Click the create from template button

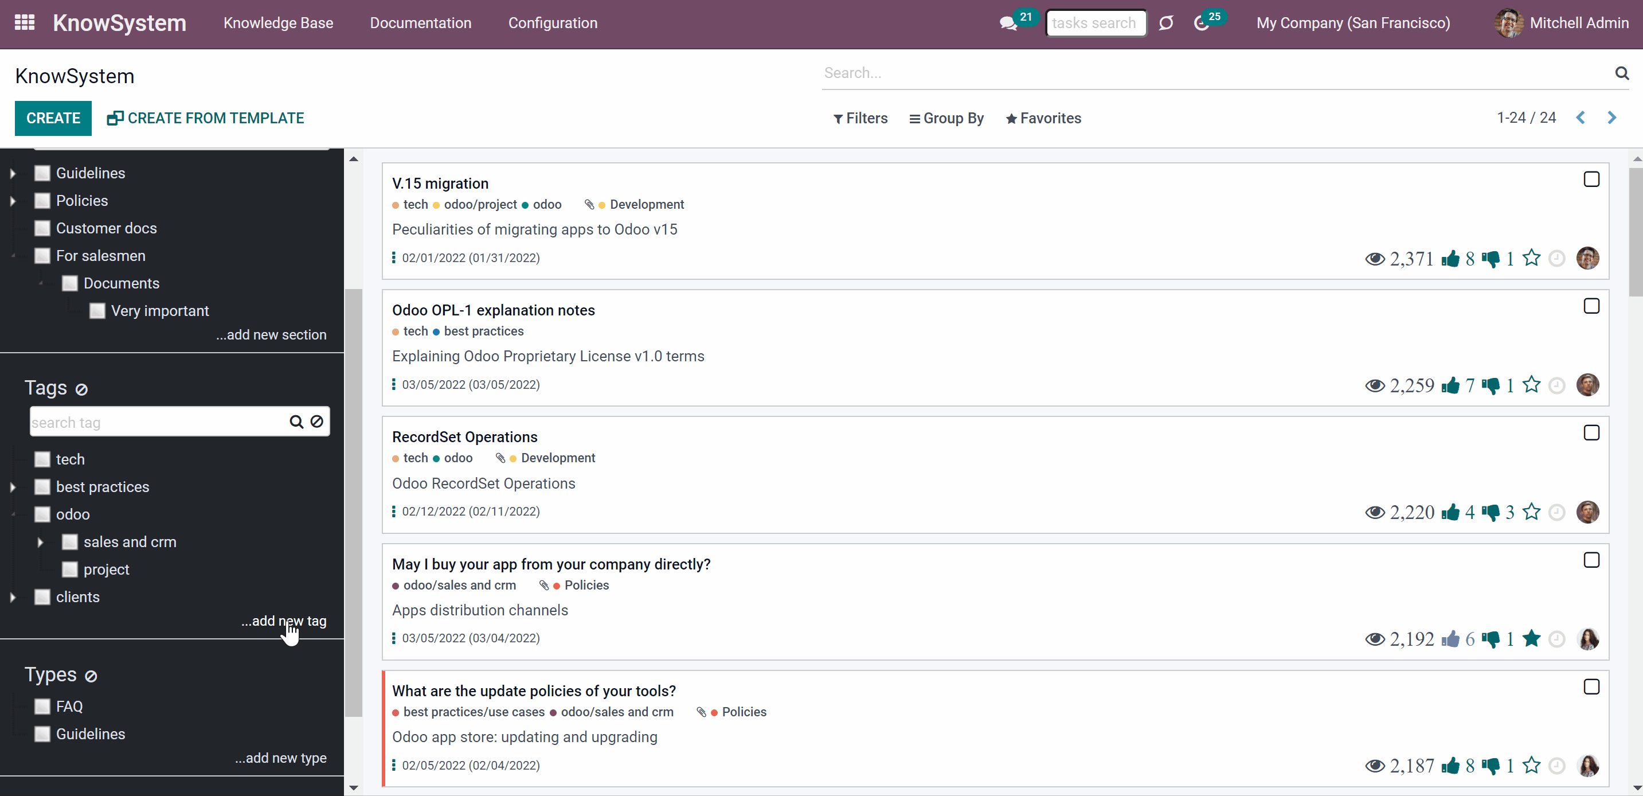pos(205,118)
